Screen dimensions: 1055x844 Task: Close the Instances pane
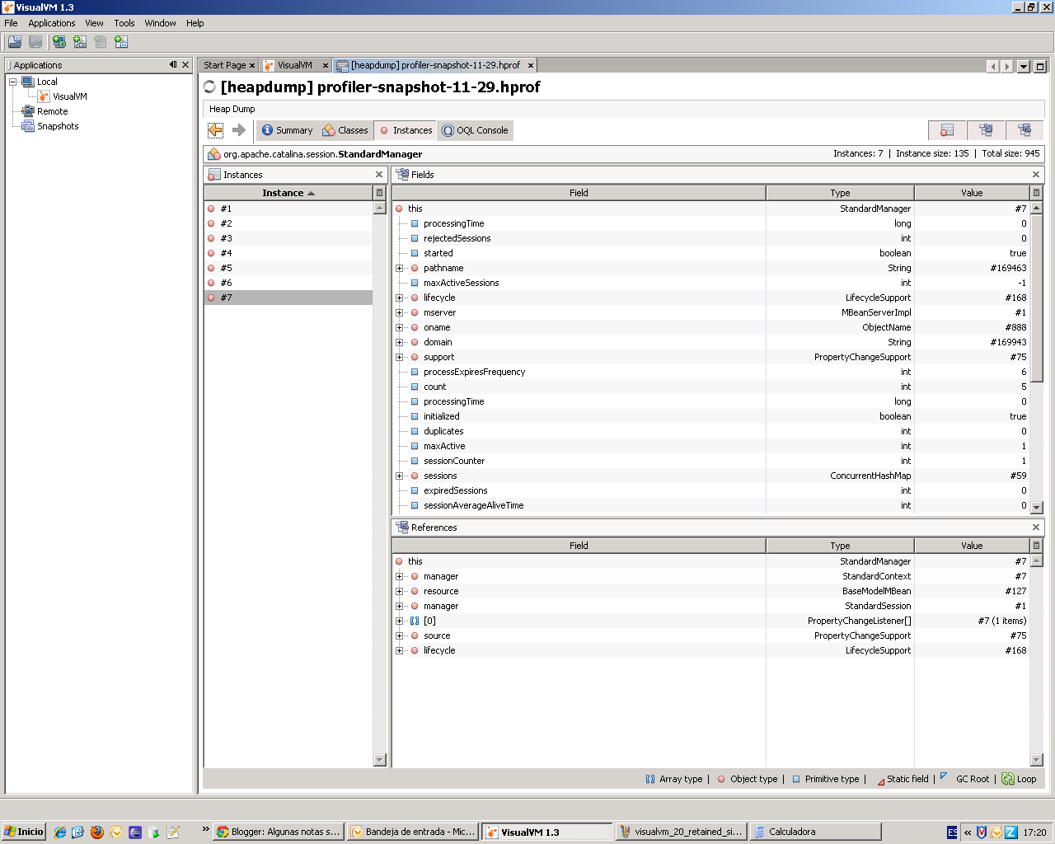click(x=379, y=175)
